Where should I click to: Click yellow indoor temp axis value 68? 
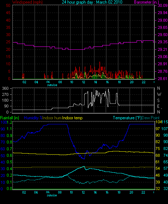(x=158, y=155)
